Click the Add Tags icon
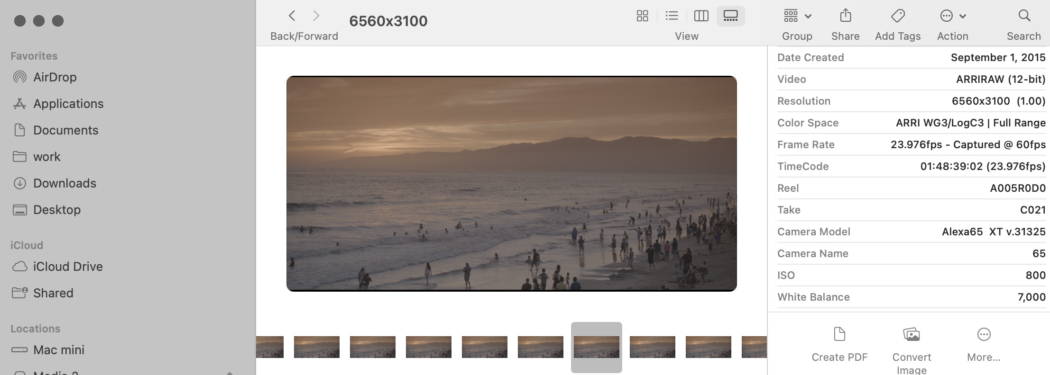 coord(897,16)
